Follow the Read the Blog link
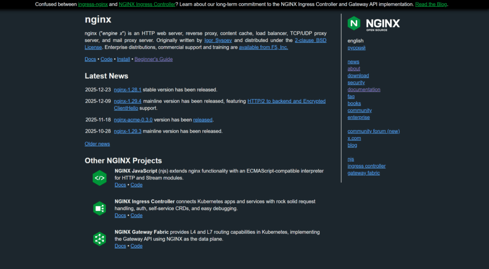 tap(431, 4)
